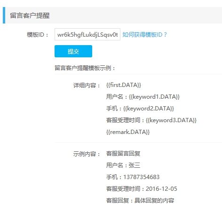Click the 模板ID： label
The height and width of the screenshot is (219, 222).
click(38, 35)
